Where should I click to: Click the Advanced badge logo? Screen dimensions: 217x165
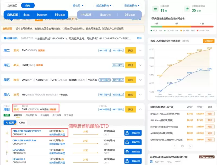tap(207, 157)
